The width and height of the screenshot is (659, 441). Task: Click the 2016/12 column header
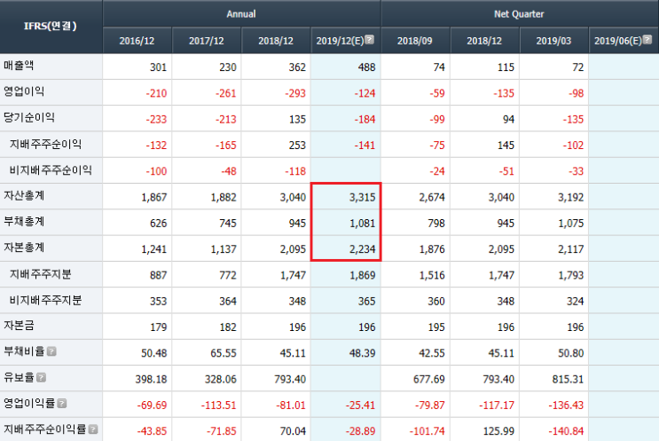point(137,41)
